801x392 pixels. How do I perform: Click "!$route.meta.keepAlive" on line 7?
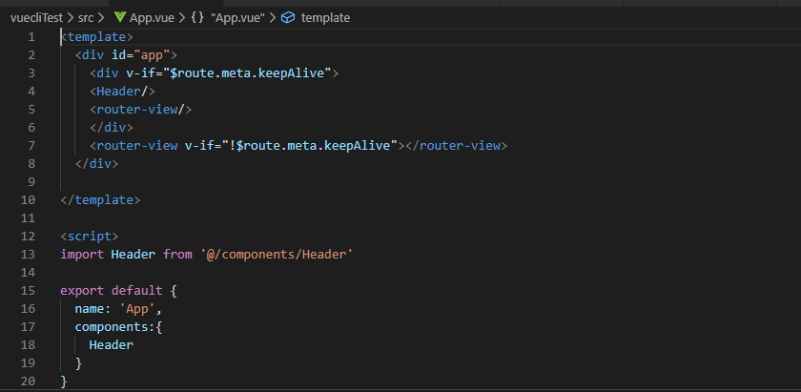pyautogui.click(x=310, y=146)
